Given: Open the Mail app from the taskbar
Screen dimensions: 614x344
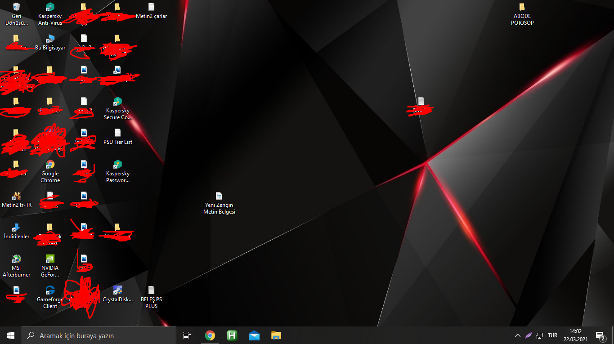Looking at the screenshot, I should coord(254,335).
